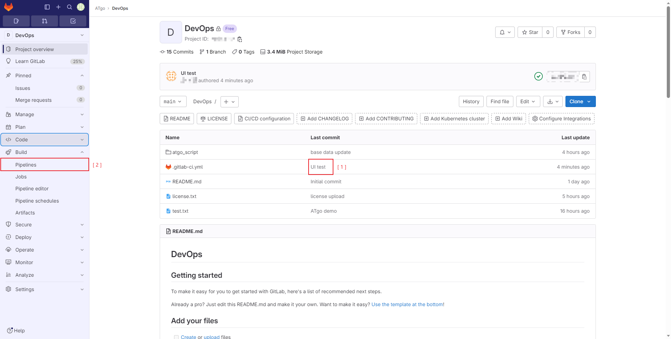The image size is (671, 339).
Task: Open Pipeline editor
Action: tap(45, 189)
